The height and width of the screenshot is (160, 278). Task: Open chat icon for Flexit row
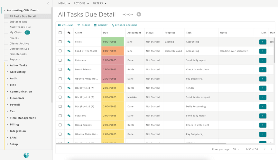tap(69, 42)
